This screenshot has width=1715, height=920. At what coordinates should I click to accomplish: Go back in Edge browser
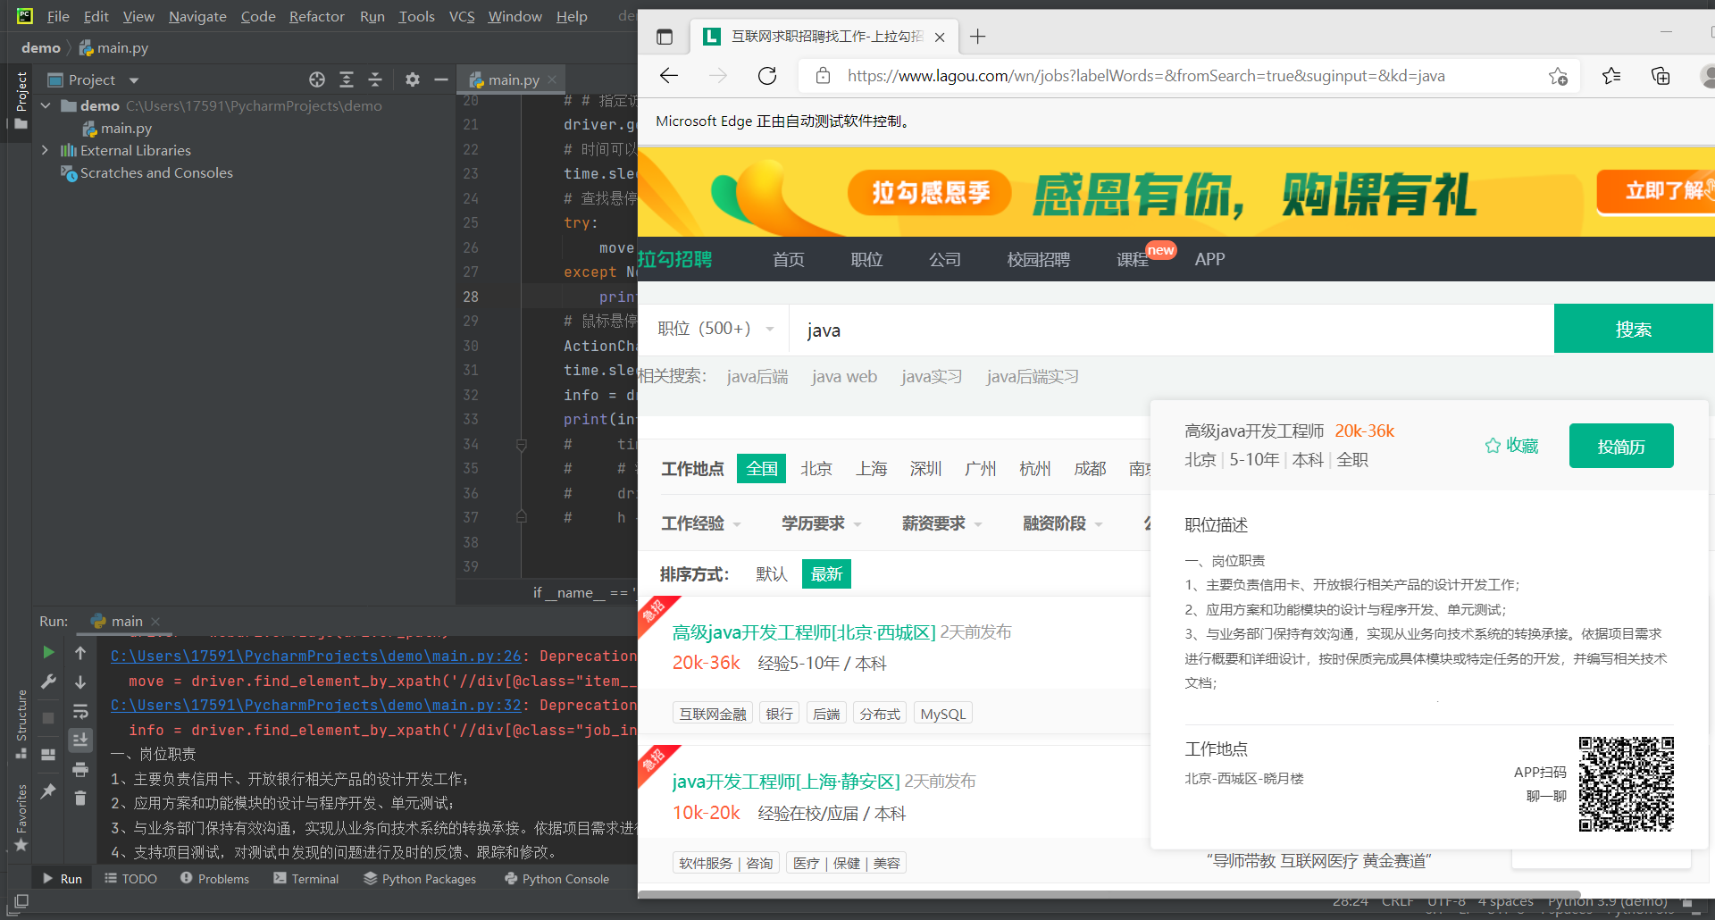pos(669,76)
